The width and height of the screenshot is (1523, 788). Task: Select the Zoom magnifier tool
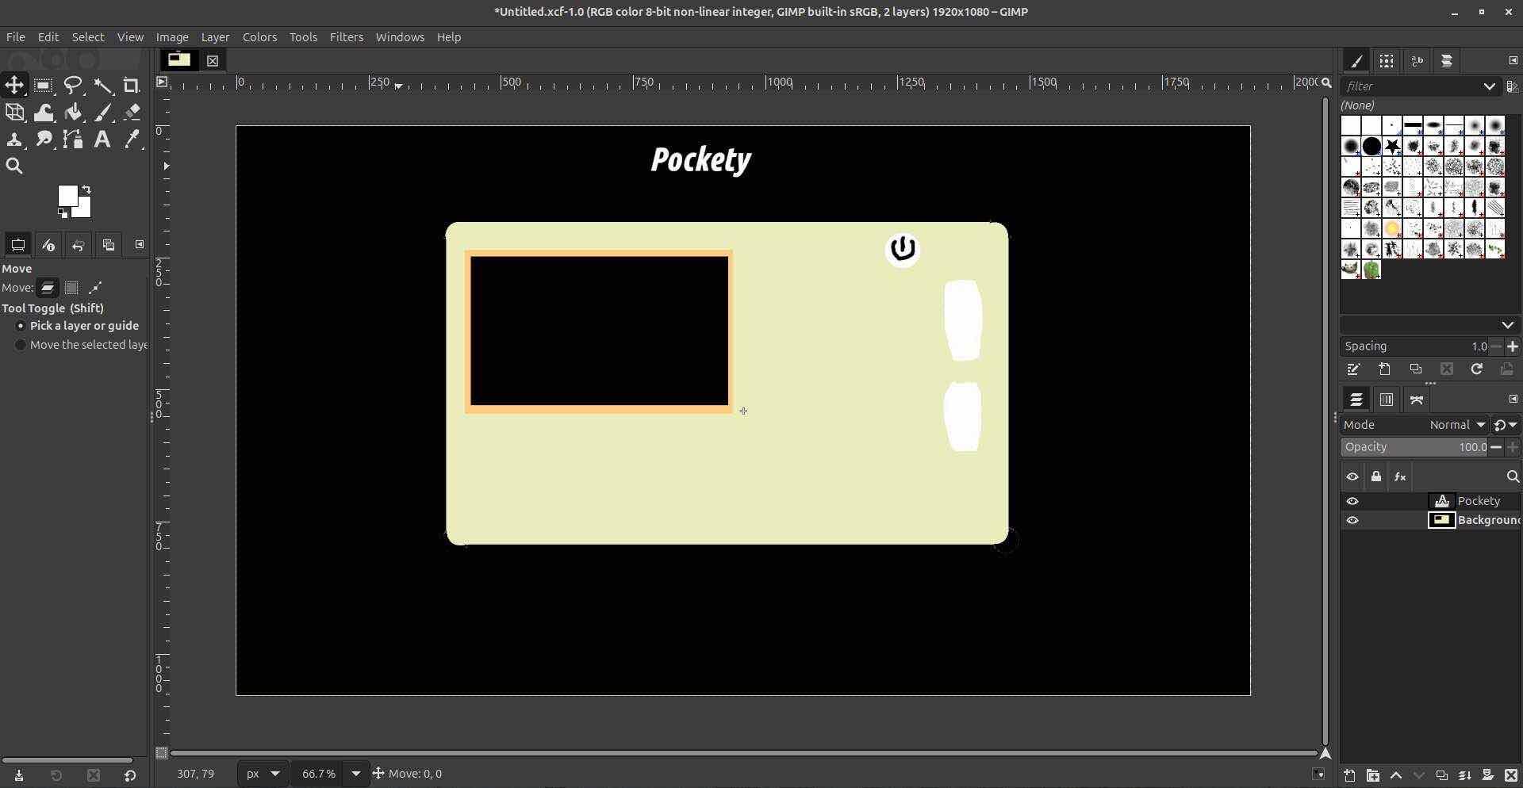(x=14, y=166)
